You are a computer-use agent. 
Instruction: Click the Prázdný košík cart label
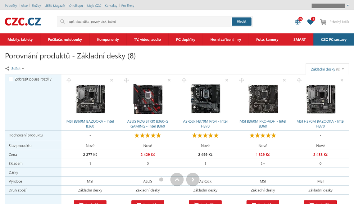[x=339, y=22]
